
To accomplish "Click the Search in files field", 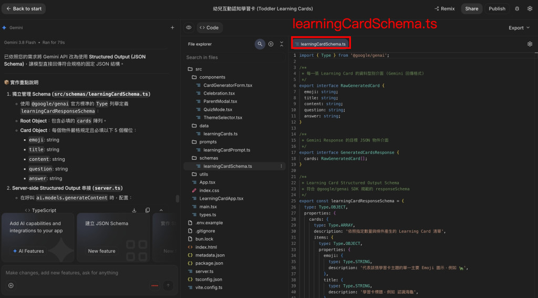I will click(x=235, y=57).
